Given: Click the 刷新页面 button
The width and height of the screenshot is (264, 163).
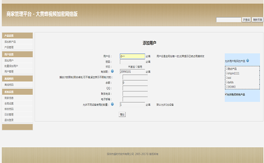Looking at the screenshot, I should click(257, 20).
